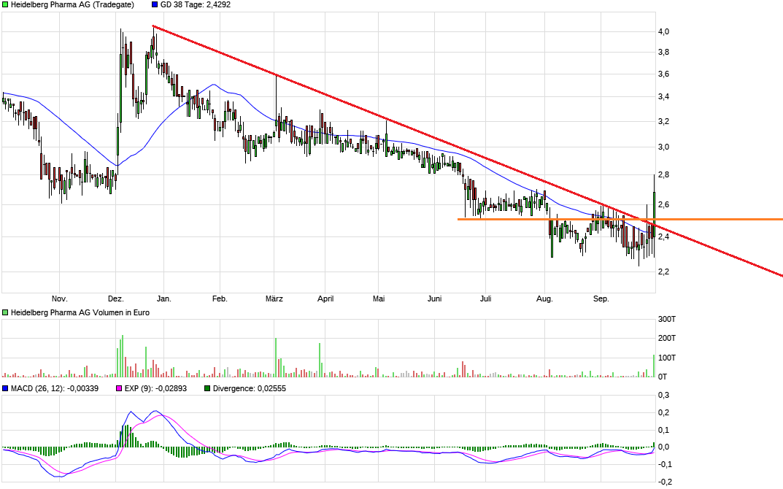Click the dark green Divergence legend square
Image resolution: width=783 pixels, height=489 pixels.
point(206,389)
